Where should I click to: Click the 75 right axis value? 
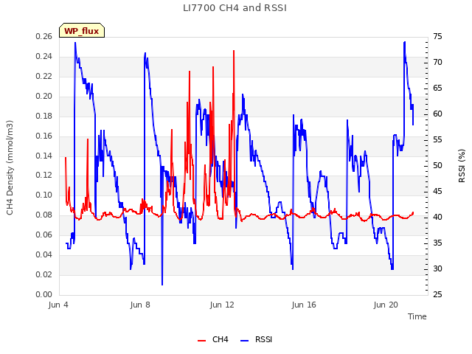[x=437, y=36]
